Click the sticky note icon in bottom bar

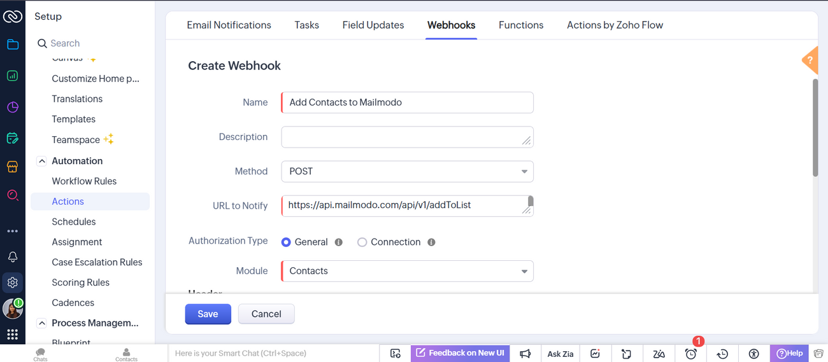click(x=627, y=354)
